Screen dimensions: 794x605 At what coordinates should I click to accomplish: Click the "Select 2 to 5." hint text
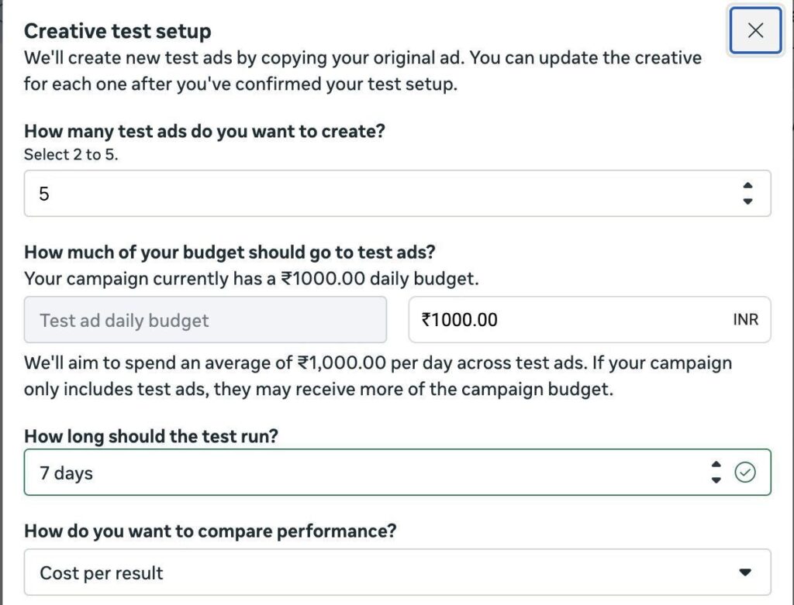(71, 154)
